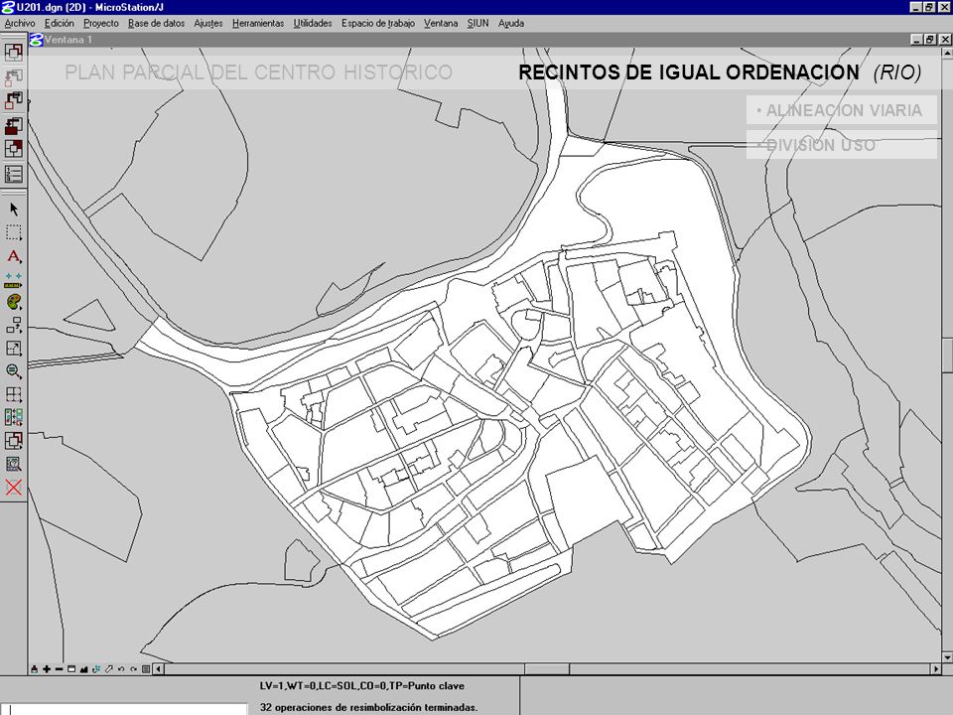This screenshot has height=715, width=953.
Task: Click the horizontal scrollbar thumb
Action: [547, 669]
